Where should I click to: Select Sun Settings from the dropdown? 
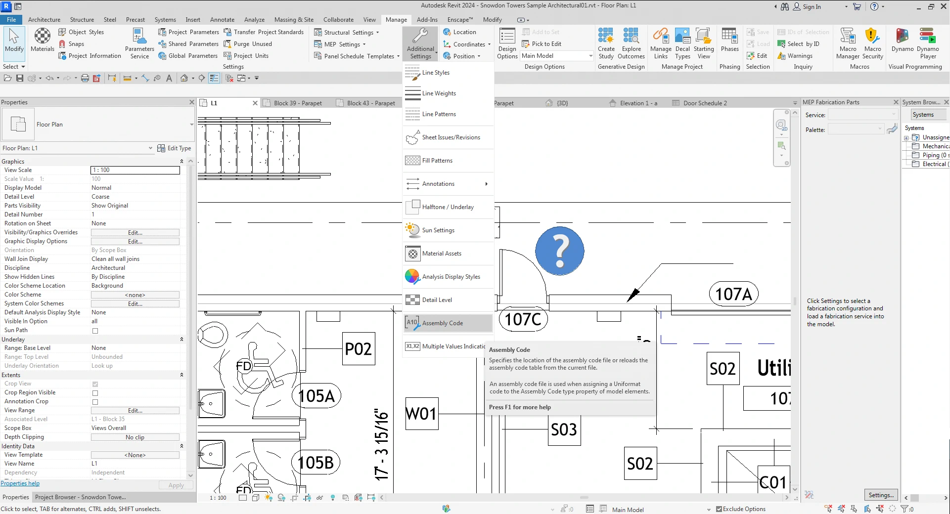pos(438,230)
